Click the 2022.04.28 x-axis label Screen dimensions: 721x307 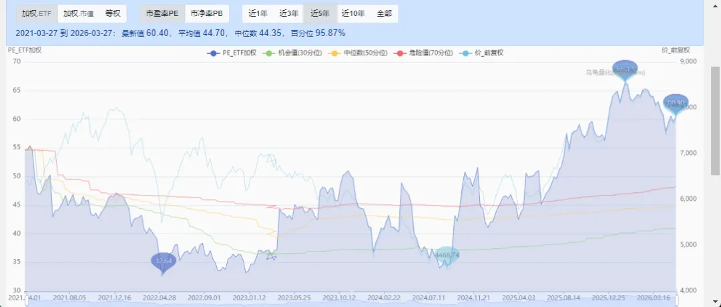pyautogui.click(x=160, y=298)
